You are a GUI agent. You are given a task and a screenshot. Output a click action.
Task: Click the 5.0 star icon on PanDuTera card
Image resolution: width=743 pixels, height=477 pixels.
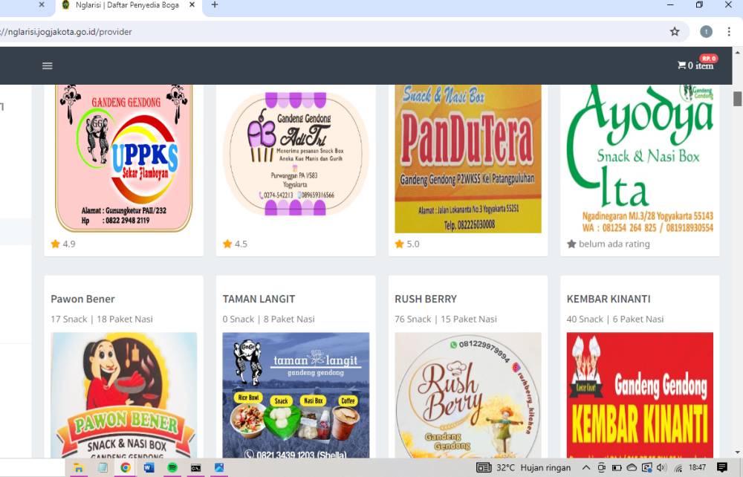(x=400, y=244)
